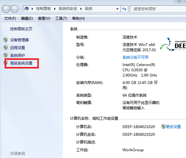The image size is (186, 158).
Task: Click the 制造商 value 深度技术
Action: point(130,37)
